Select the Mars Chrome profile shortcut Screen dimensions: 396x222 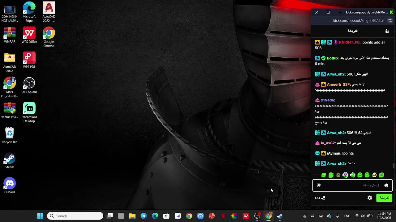coord(10,88)
